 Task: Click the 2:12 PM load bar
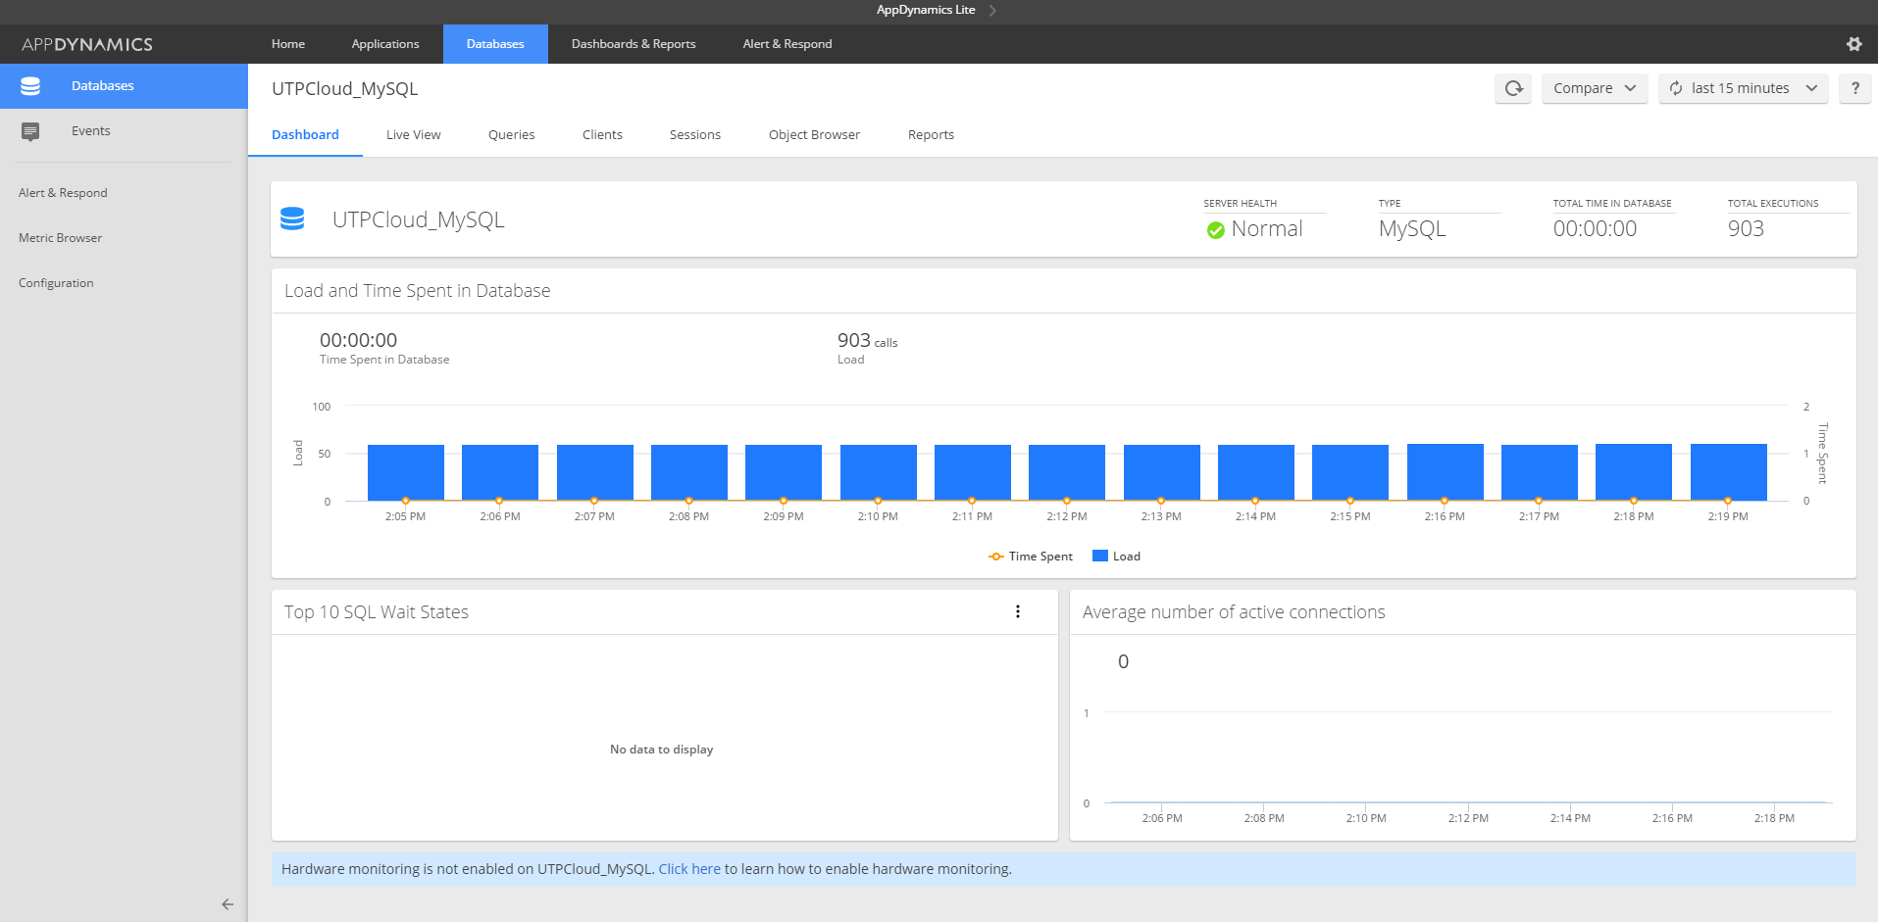[1067, 472]
